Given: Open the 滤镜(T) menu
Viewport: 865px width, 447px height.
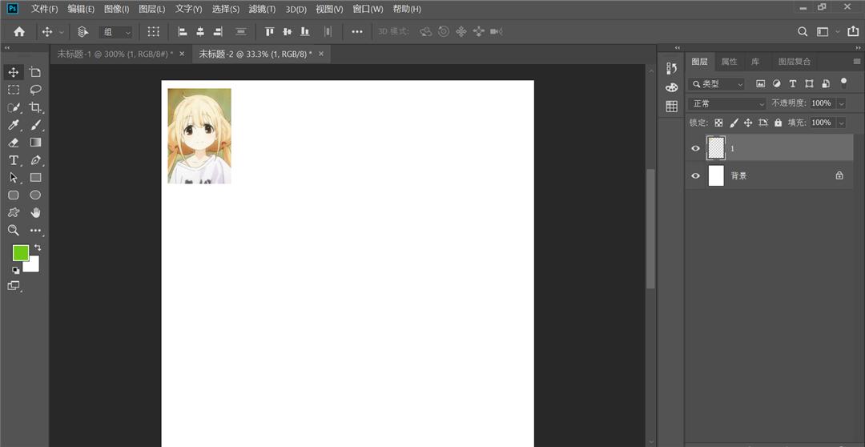Looking at the screenshot, I should (x=262, y=9).
